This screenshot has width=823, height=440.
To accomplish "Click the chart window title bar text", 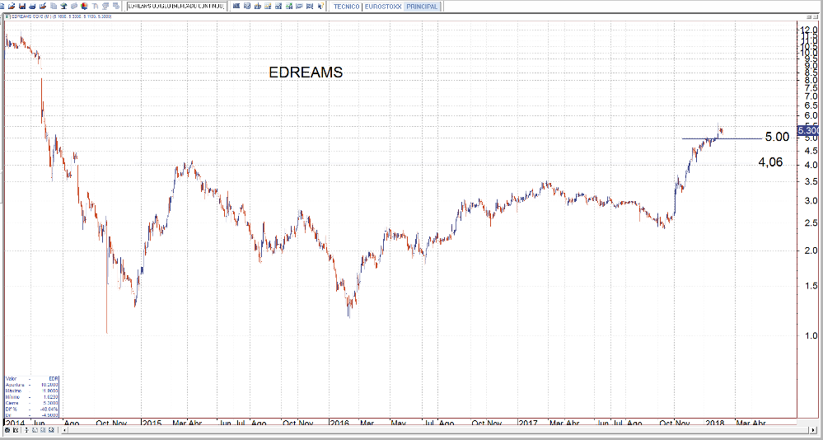I will point(61,16).
